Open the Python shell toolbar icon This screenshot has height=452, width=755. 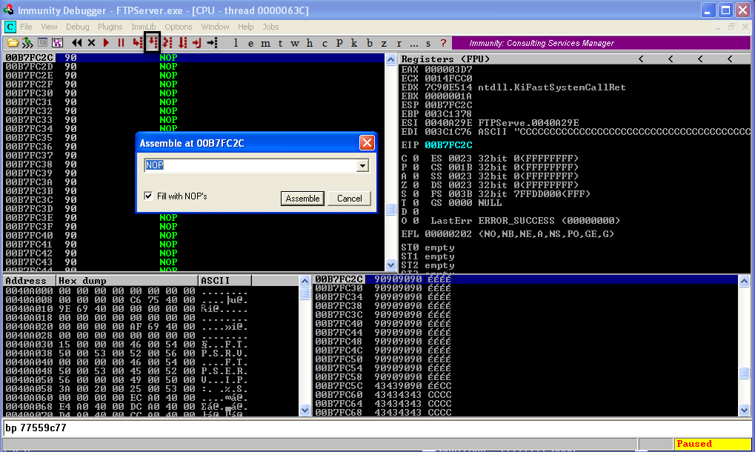pos(27,43)
